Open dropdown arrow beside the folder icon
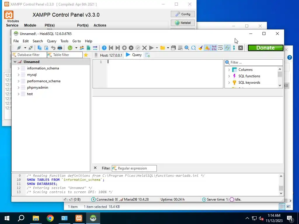The width and height of the screenshot is (299, 224). [168, 48]
